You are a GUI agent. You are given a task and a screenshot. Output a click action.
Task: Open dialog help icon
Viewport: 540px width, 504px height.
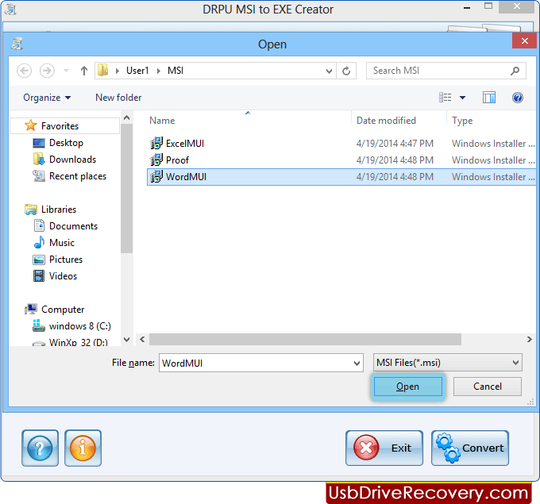click(x=517, y=98)
